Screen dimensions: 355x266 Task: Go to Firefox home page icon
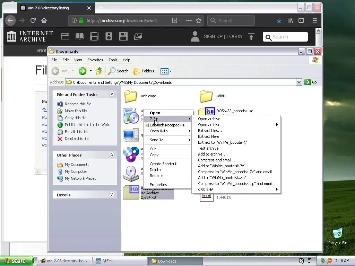(x=44, y=20)
